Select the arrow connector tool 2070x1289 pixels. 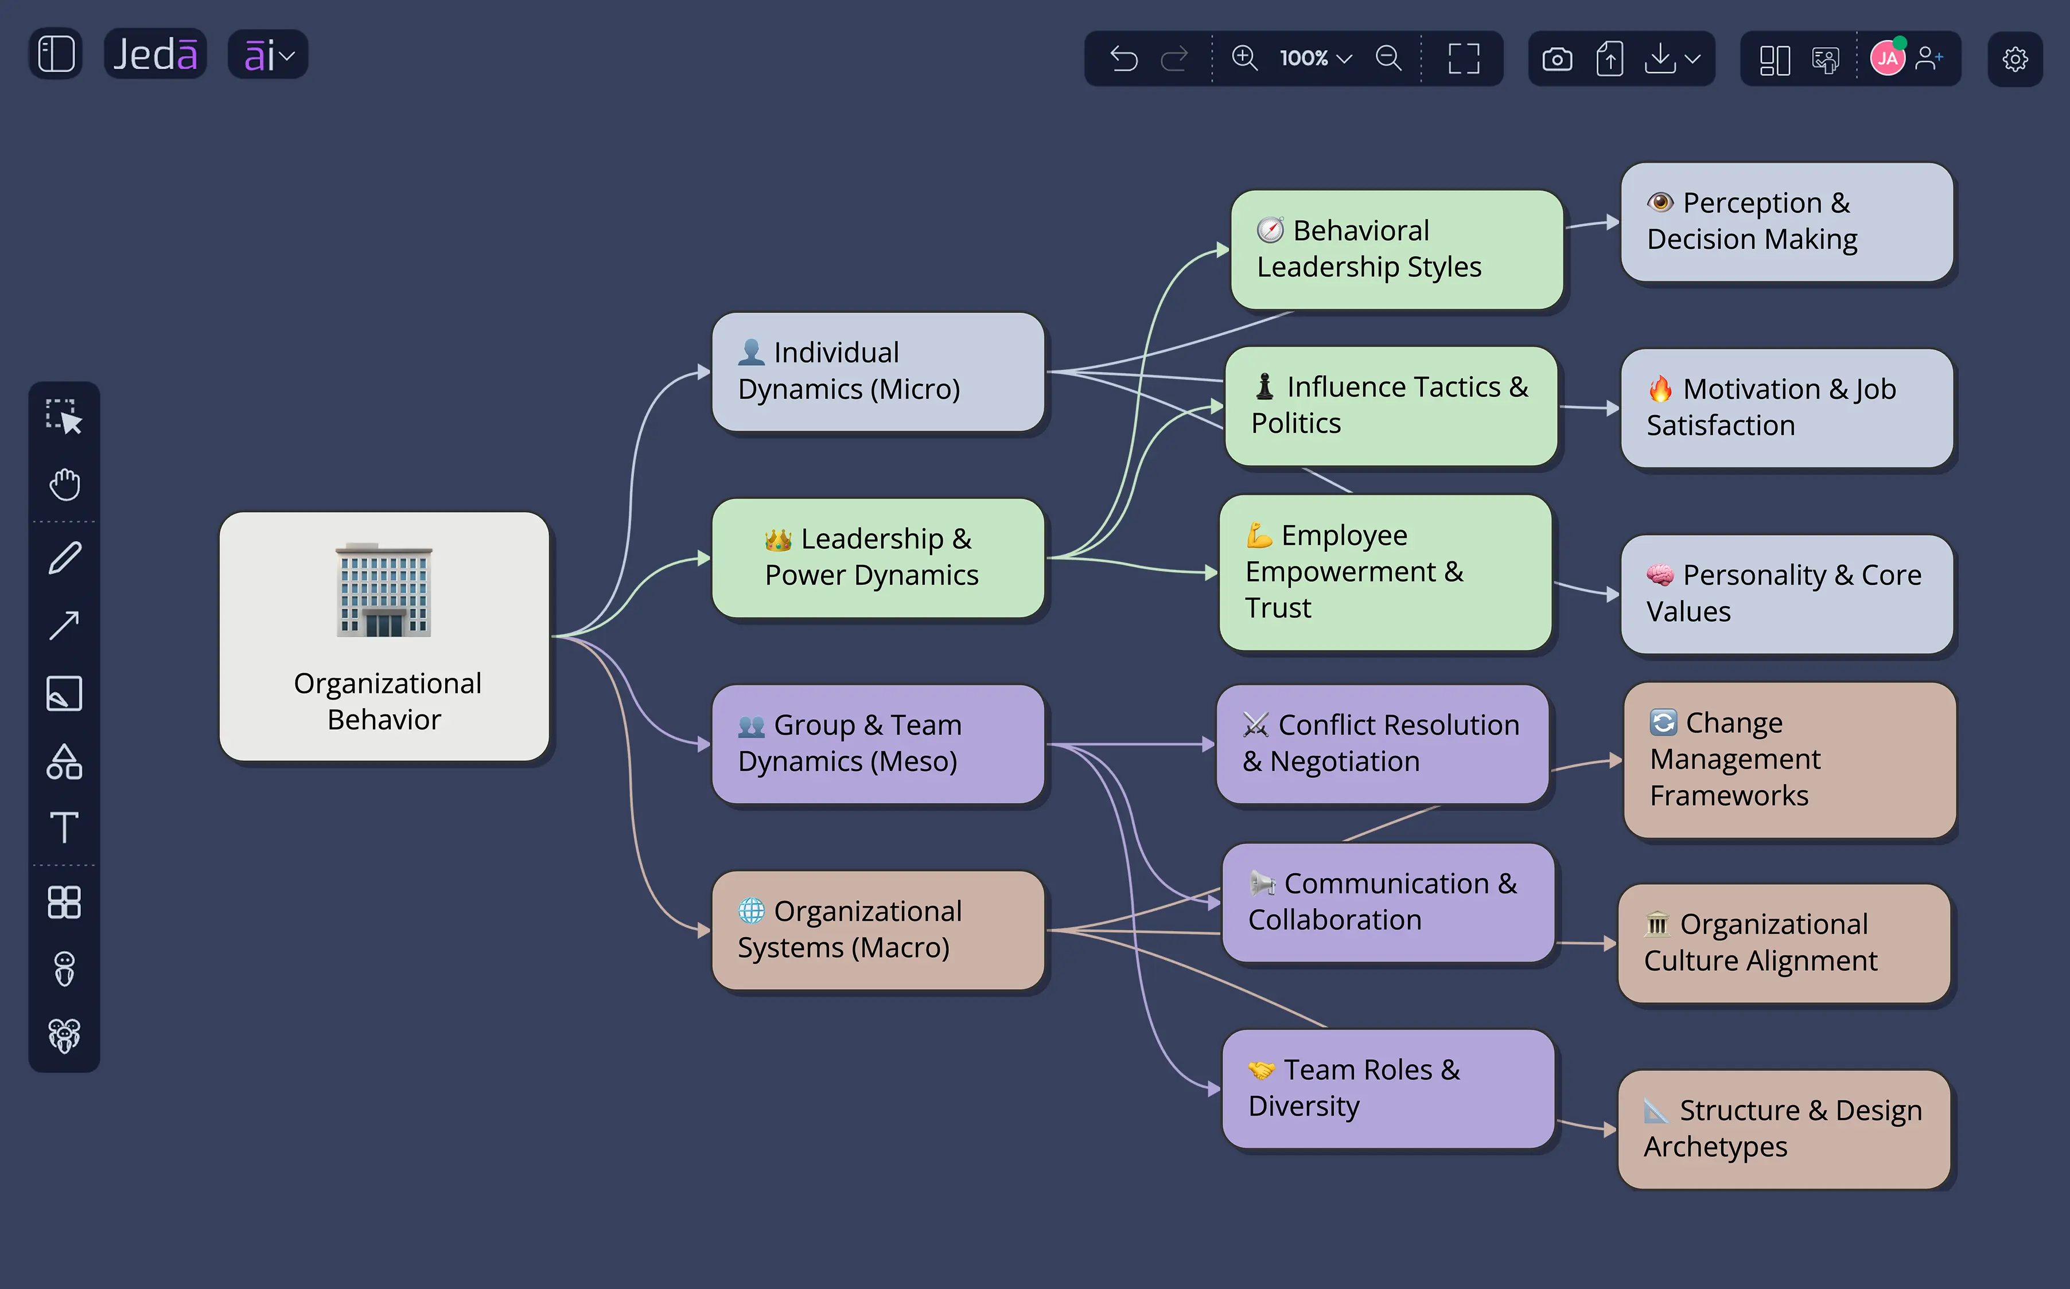click(x=64, y=625)
